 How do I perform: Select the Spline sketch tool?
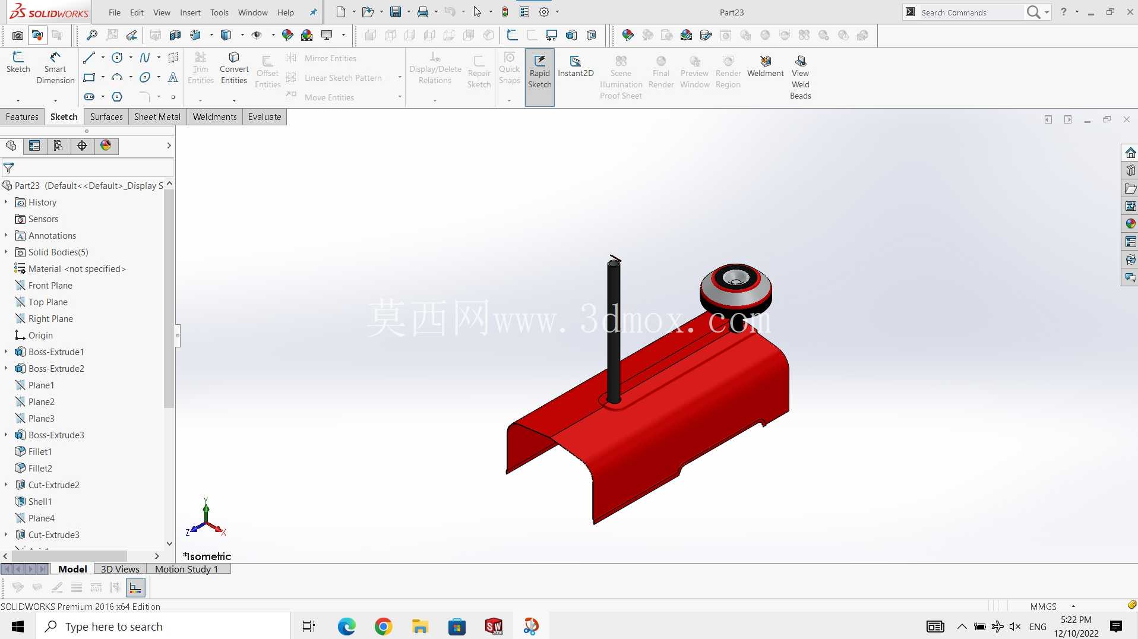coord(144,58)
